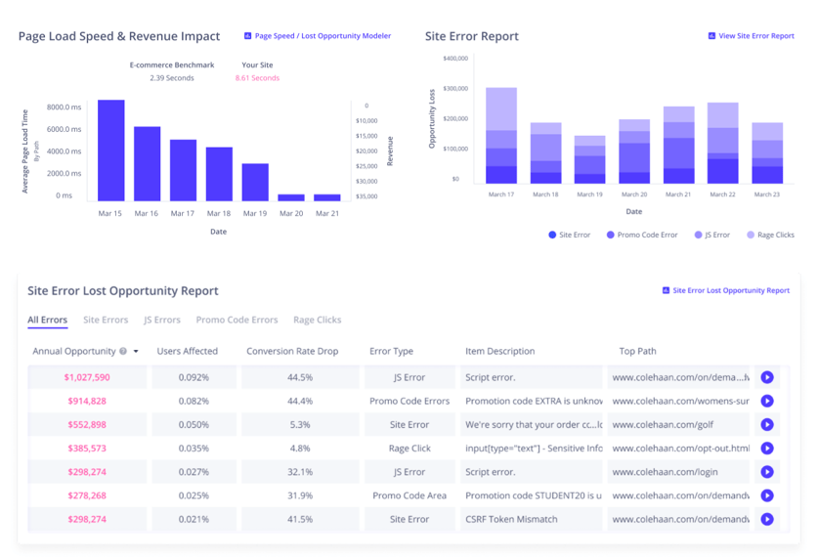This screenshot has width=818, height=558.
Task: Select the Mar 16 page load bar
Action: (x=148, y=164)
